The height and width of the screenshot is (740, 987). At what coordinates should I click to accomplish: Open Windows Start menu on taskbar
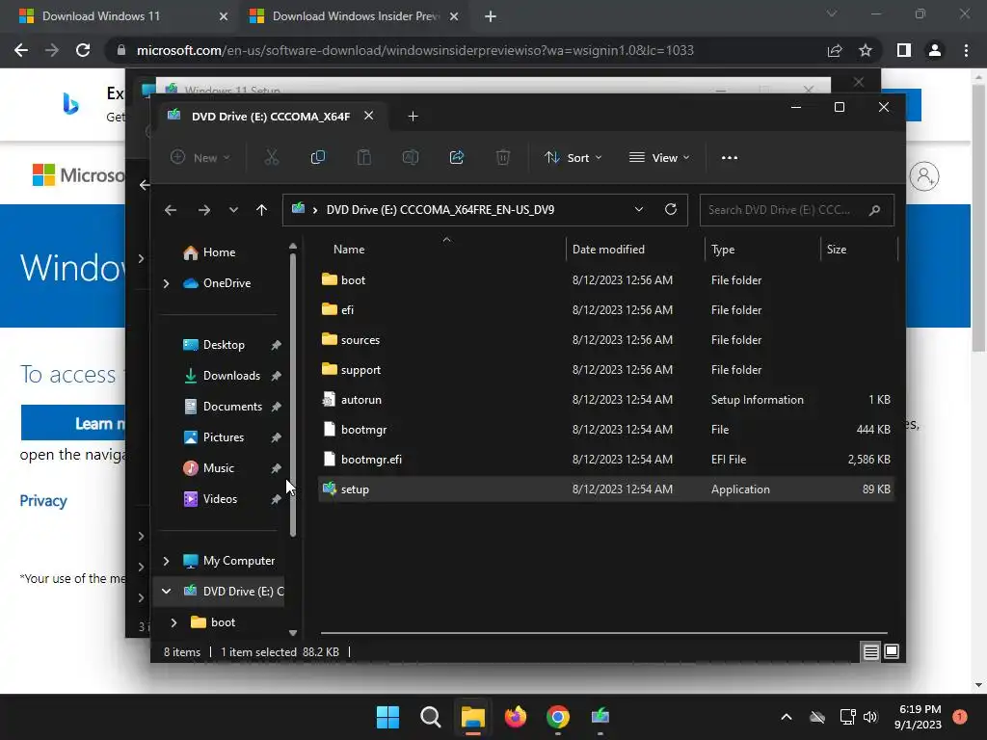click(387, 717)
